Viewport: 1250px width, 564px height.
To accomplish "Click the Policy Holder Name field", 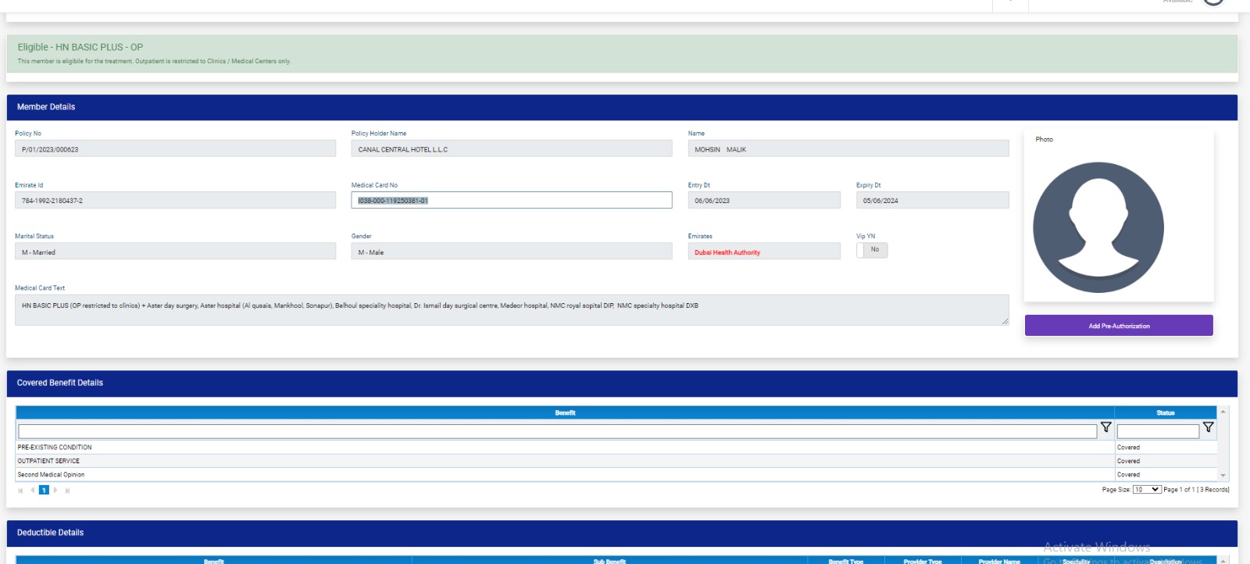I will pos(512,148).
